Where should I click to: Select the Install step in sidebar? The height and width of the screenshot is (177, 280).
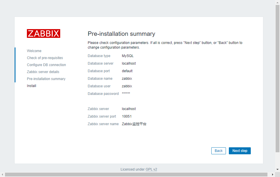pos(32,86)
